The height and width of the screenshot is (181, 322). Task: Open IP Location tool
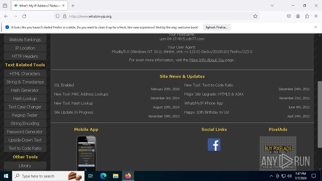tap(25, 48)
